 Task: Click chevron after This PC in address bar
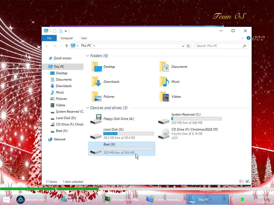94,46
